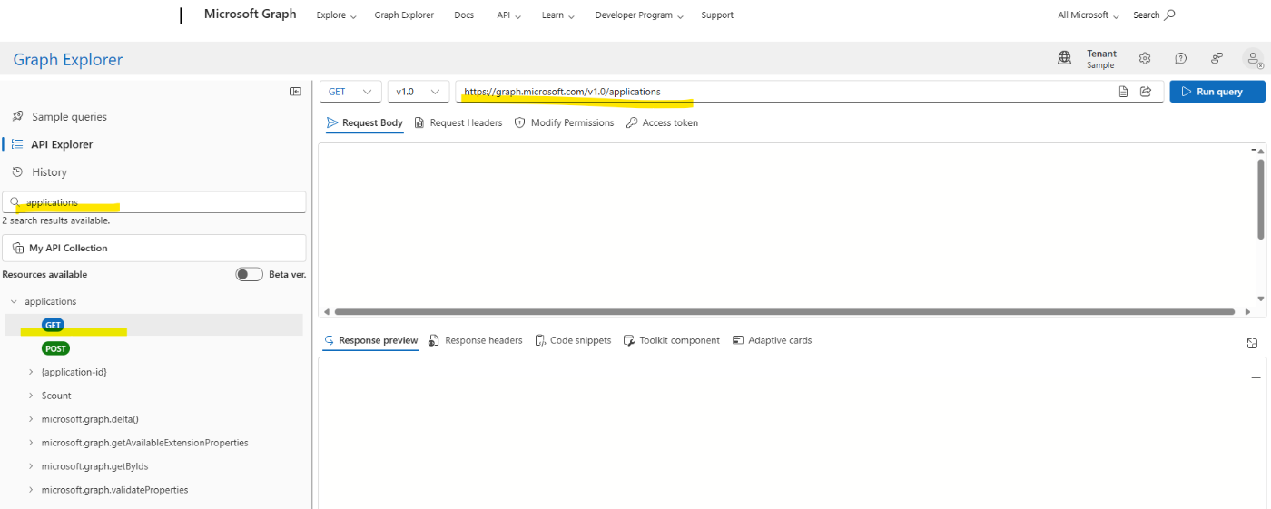1271x509 pixels.
Task: Toggle the Beta version switch
Action: click(249, 274)
